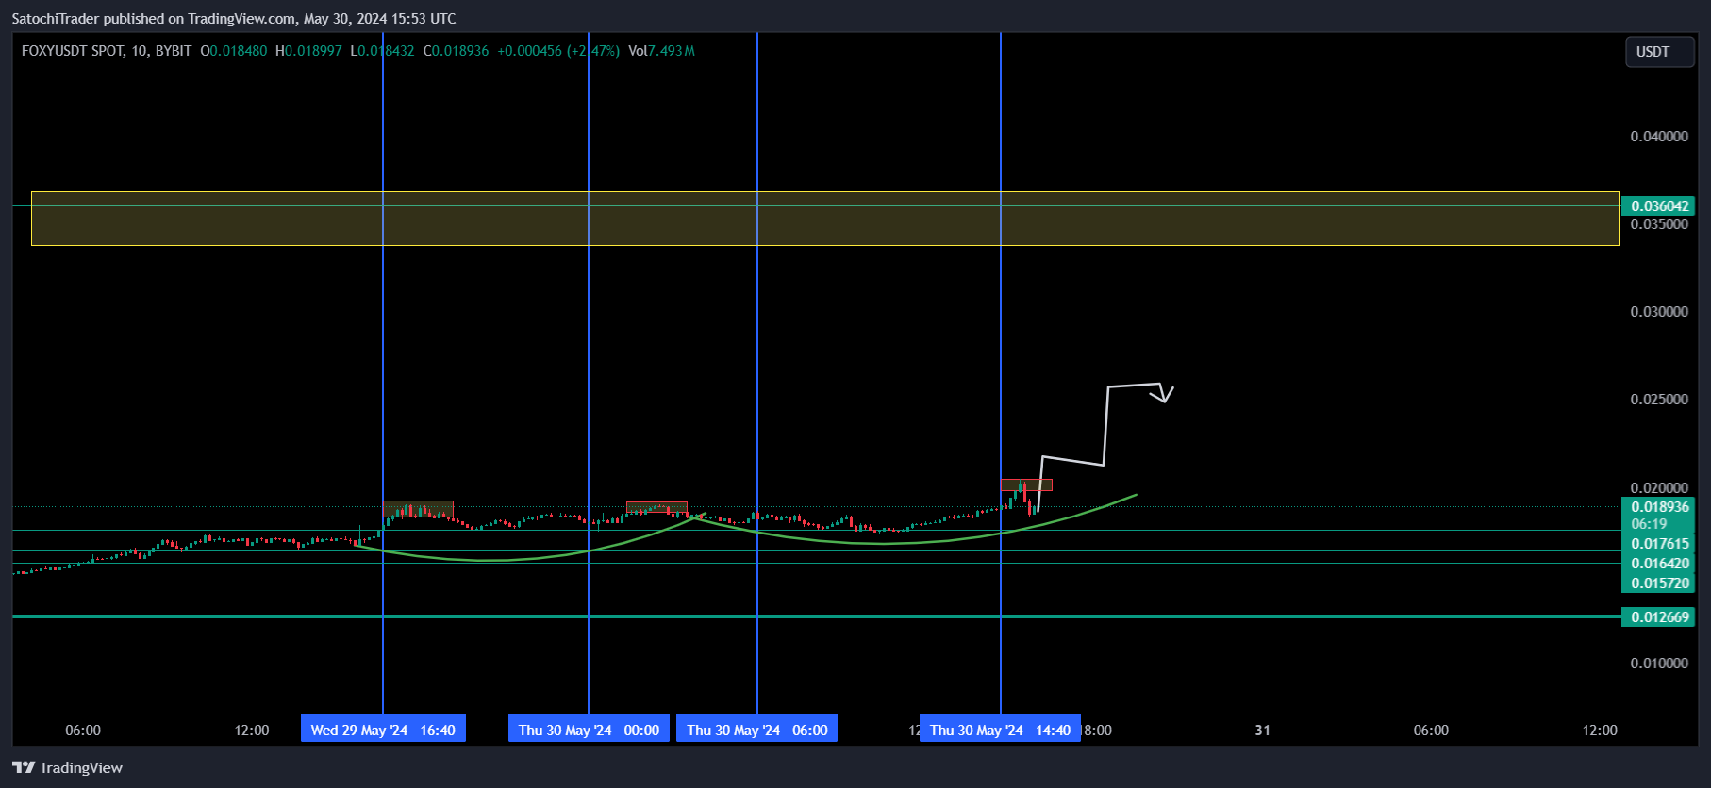Click the 0.025000 price axis tick
The image size is (1711, 788).
[x=1659, y=400]
